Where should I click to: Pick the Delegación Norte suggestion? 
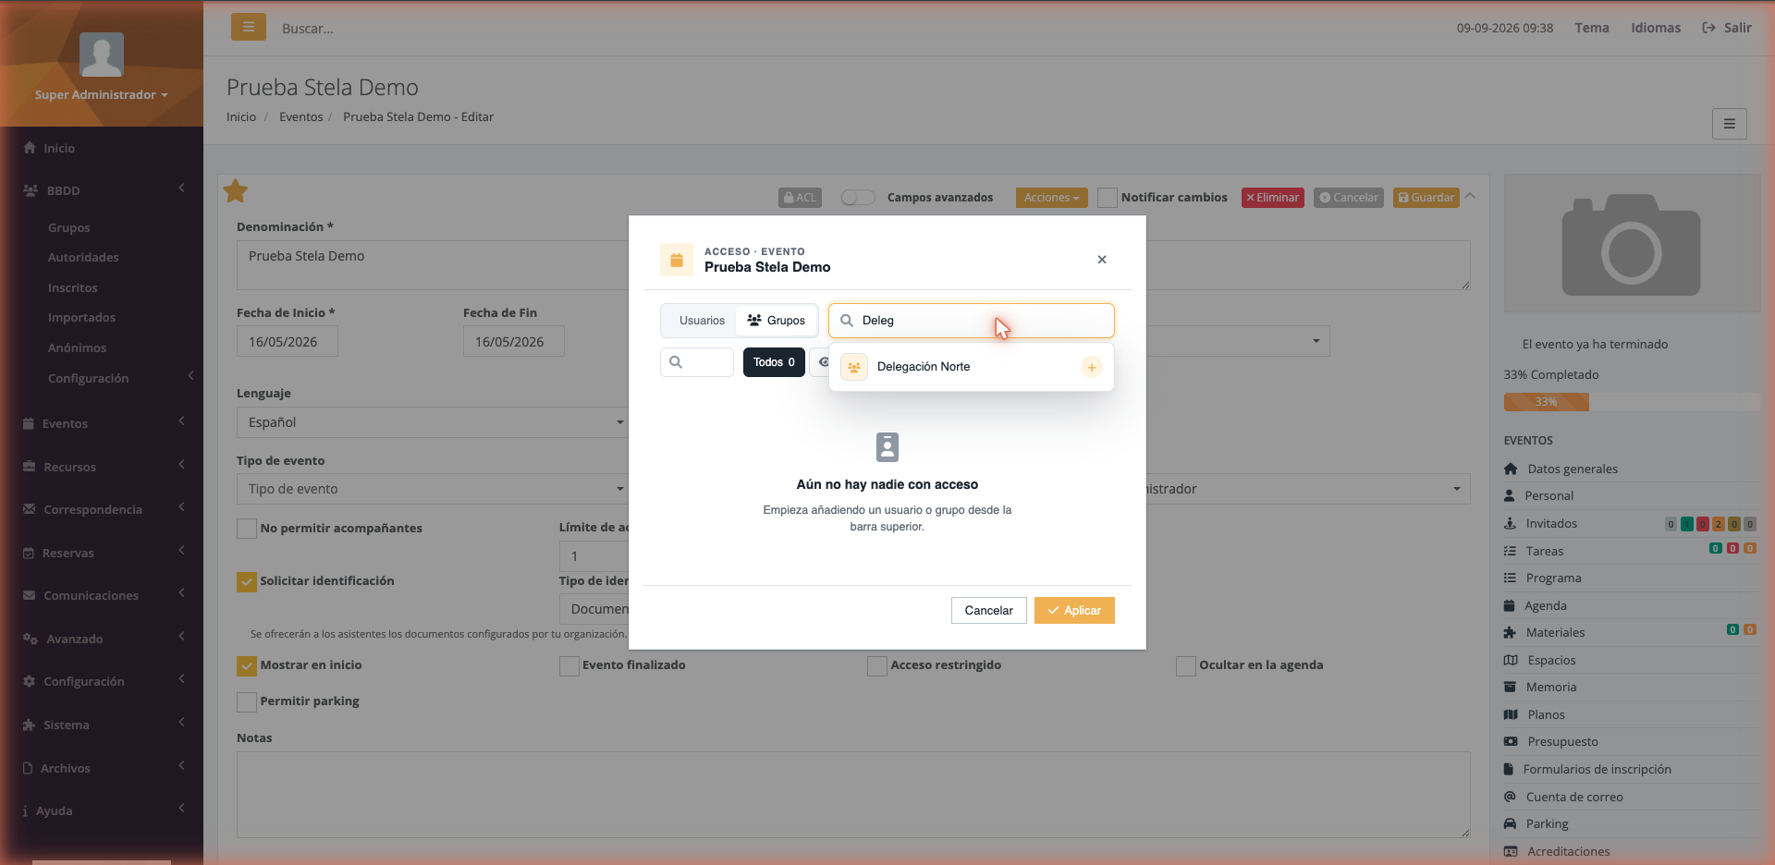(971, 367)
